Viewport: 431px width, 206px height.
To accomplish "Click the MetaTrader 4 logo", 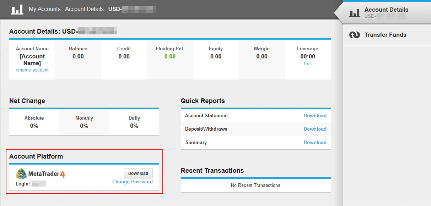I will [41, 174].
